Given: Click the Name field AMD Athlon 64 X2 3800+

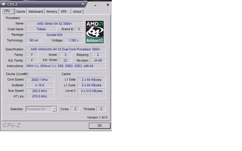Looking at the screenshot, I should point(54,24).
